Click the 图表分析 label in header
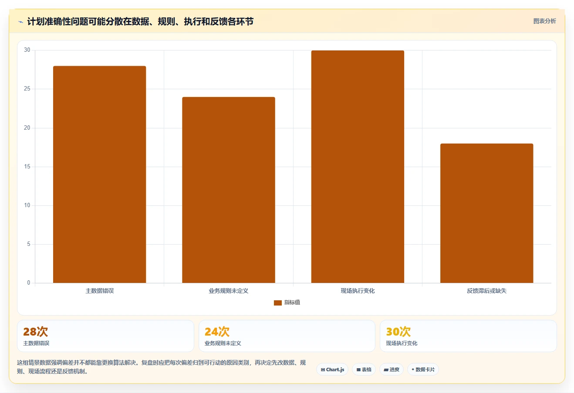The height and width of the screenshot is (393, 574). click(x=544, y=21)
